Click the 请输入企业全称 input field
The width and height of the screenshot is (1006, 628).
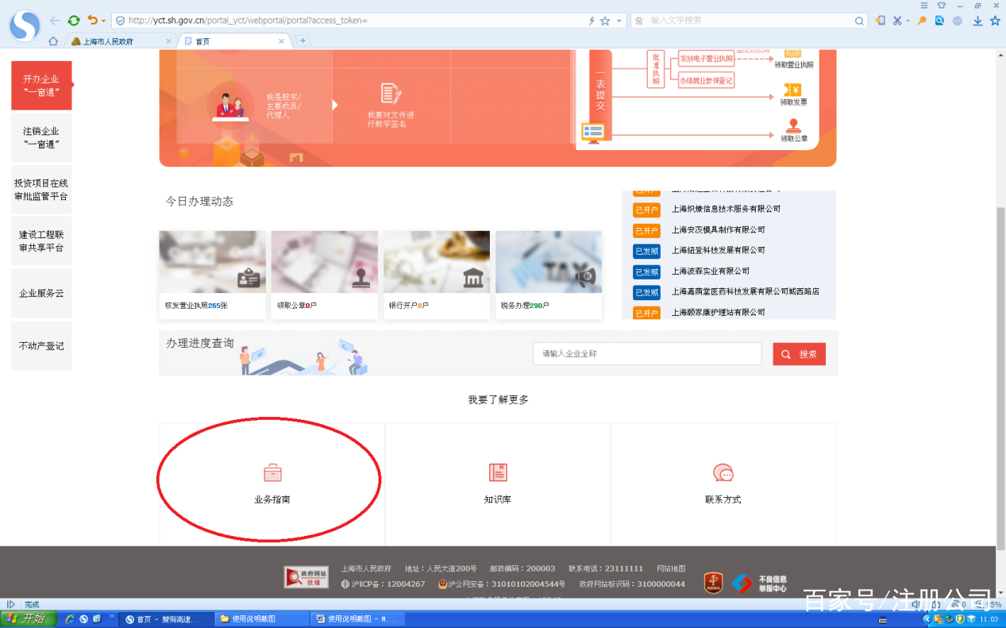point(646,353)
